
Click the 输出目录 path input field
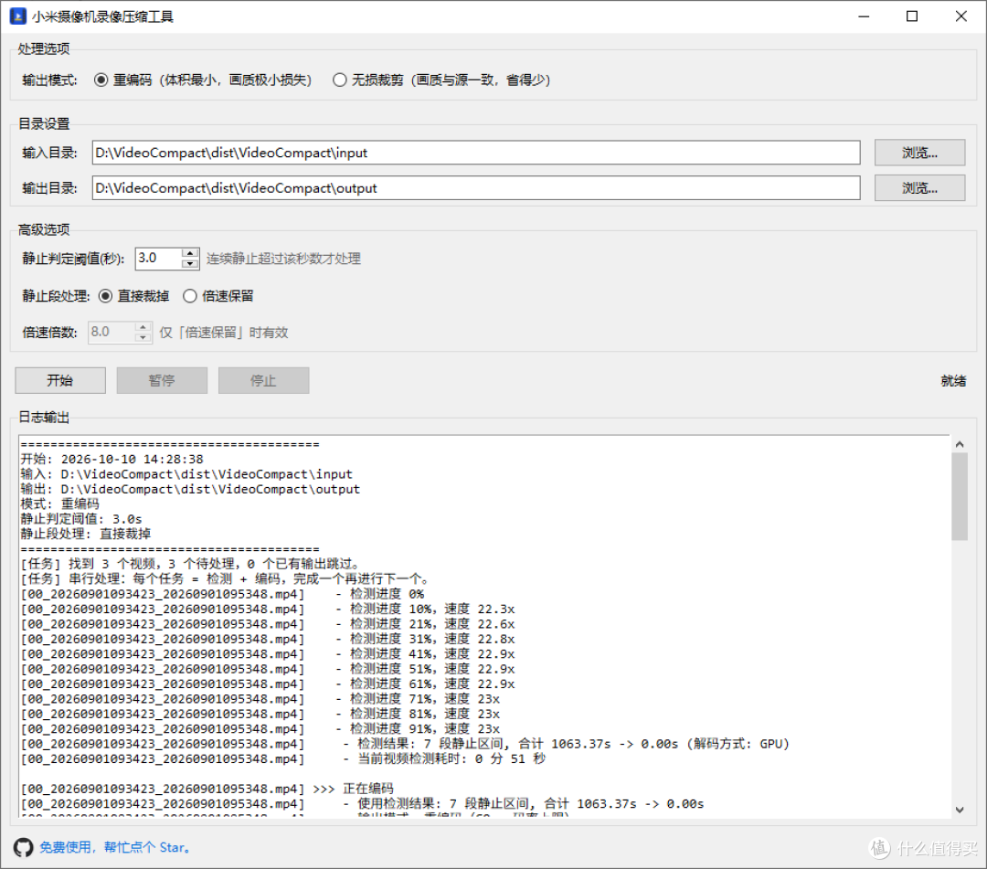tap(476, 188)
